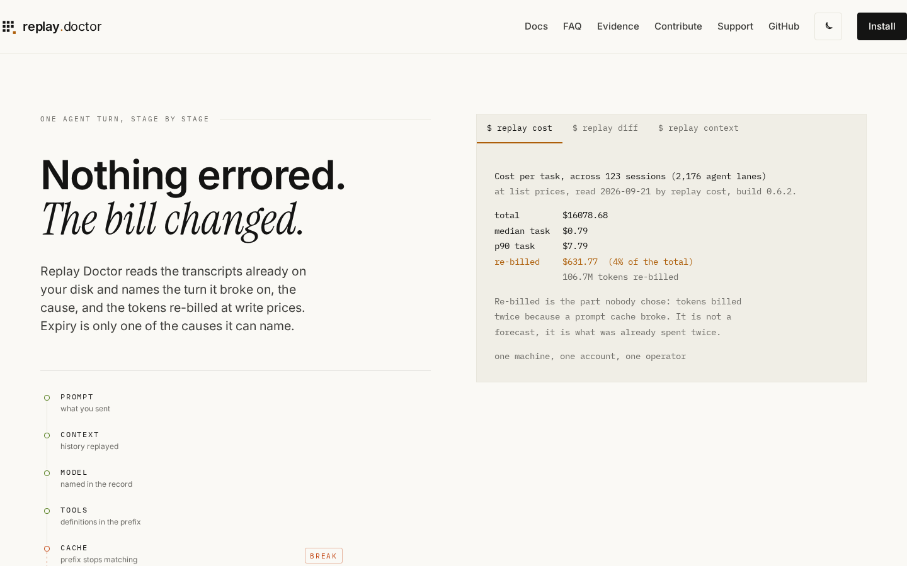This screenshot has height=566, width=907.
Task: Click the orange CACHE stage marker
Action: (47, 548)
